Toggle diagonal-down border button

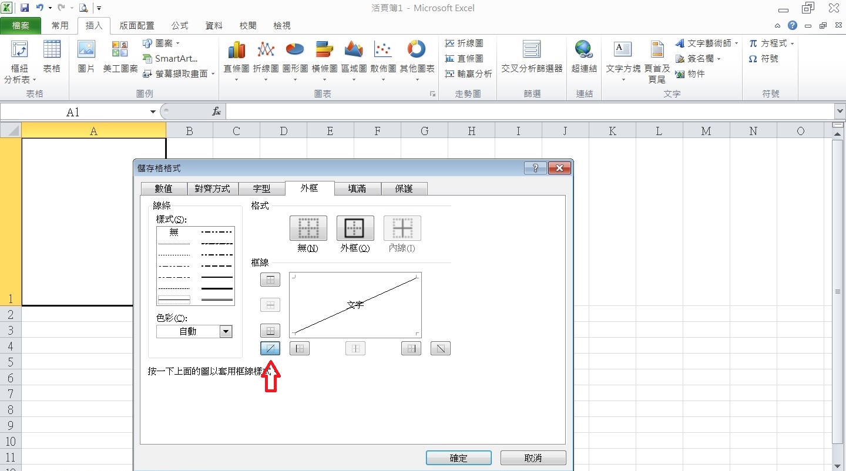coord(441,348)
